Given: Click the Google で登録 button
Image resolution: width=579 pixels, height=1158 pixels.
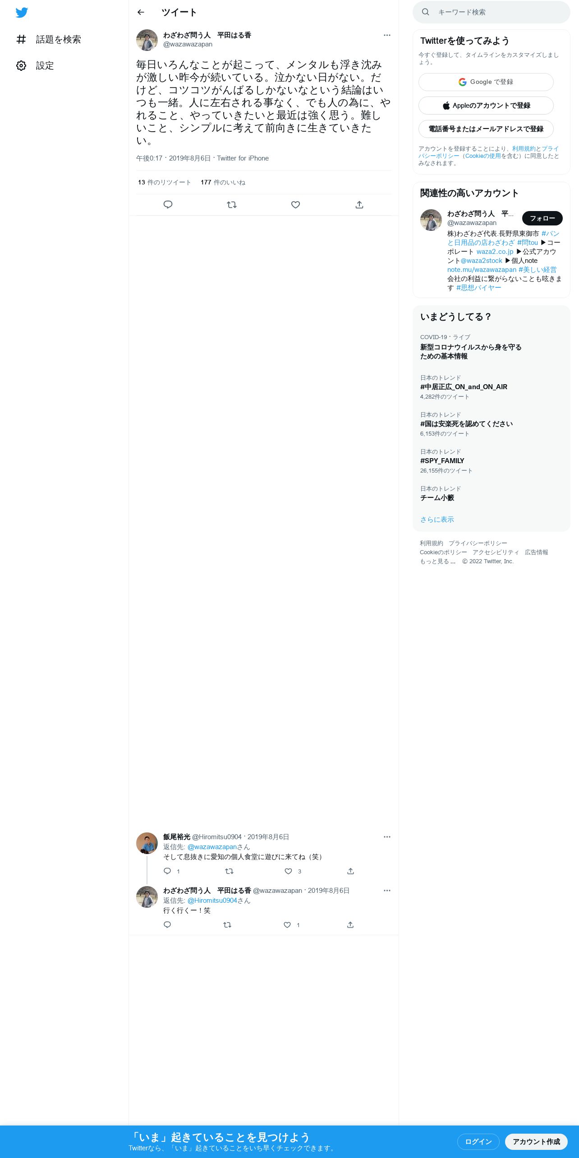Looking at the screenshot, I should (486, 82).
